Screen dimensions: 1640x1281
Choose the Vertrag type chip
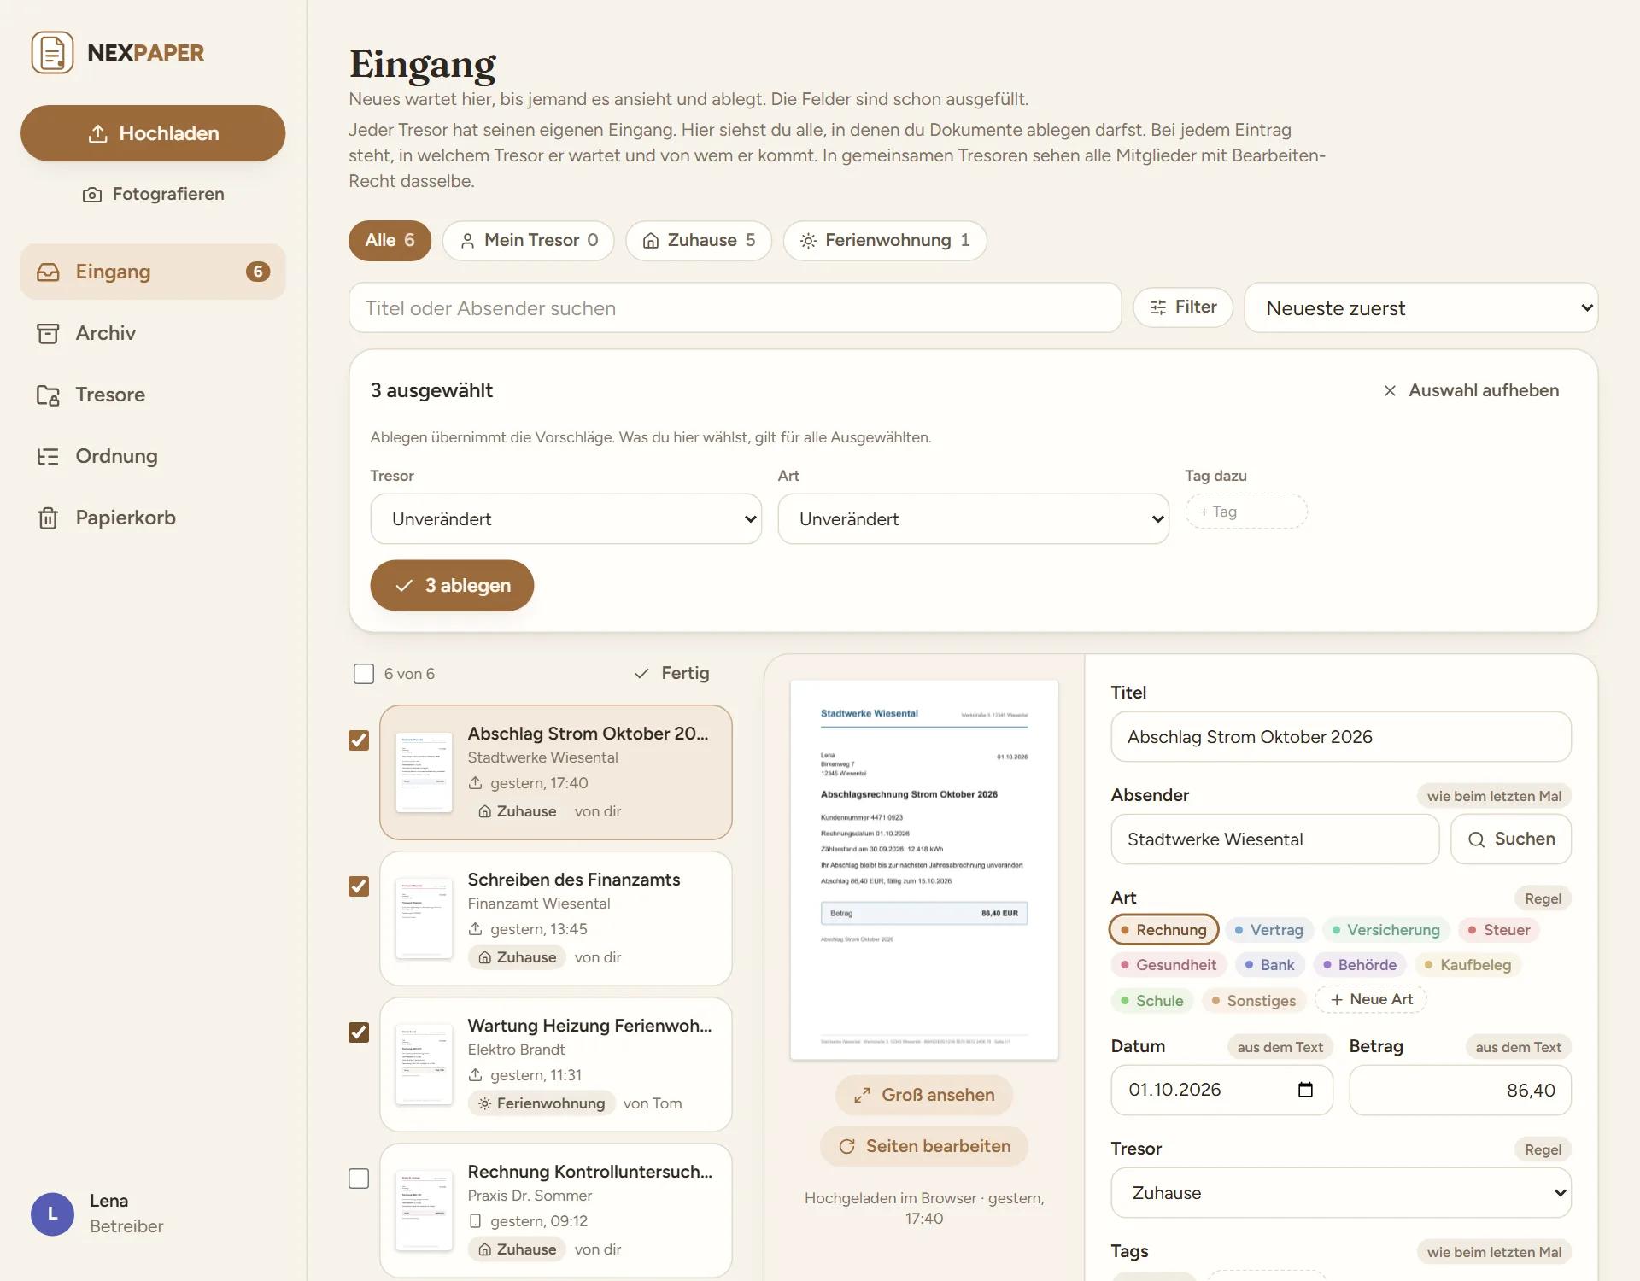tap(1268, 930)
